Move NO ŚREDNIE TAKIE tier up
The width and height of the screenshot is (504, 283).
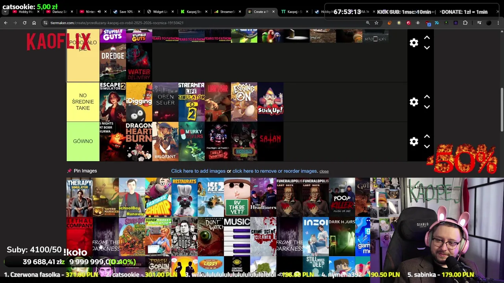pos(427,97)
